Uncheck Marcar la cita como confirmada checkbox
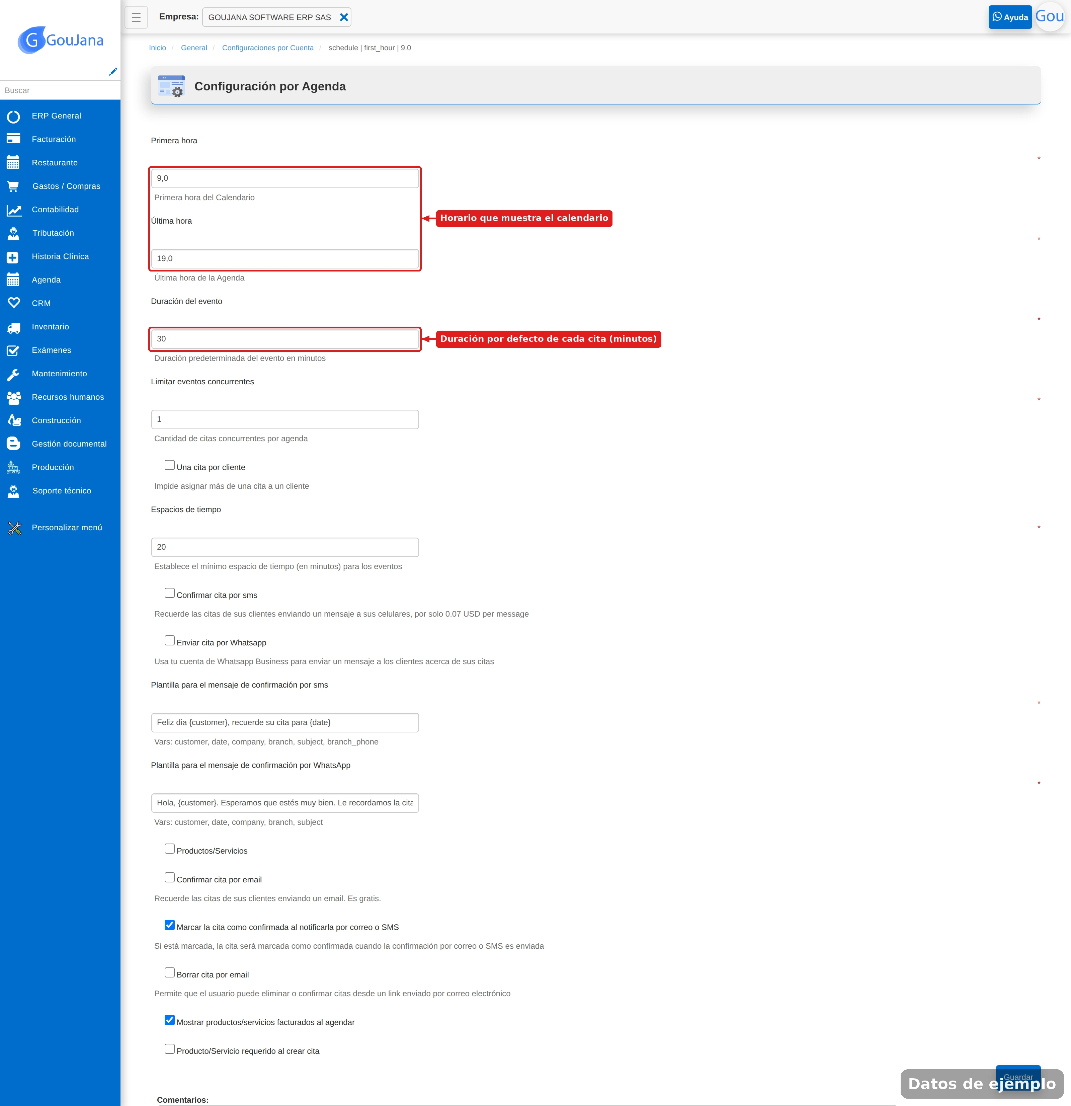Screen dimensions: 1071x1106 pos(169,925)
